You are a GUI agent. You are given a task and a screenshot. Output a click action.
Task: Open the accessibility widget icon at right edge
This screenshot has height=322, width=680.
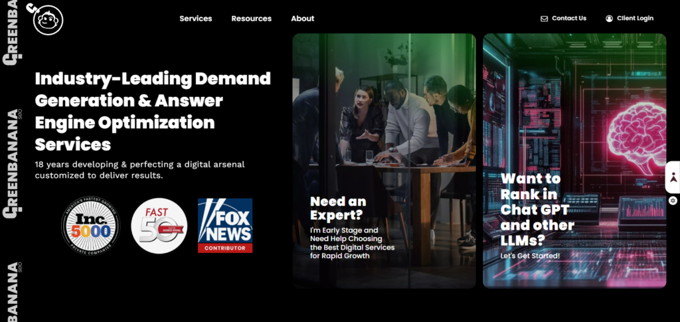coord(673,177)
